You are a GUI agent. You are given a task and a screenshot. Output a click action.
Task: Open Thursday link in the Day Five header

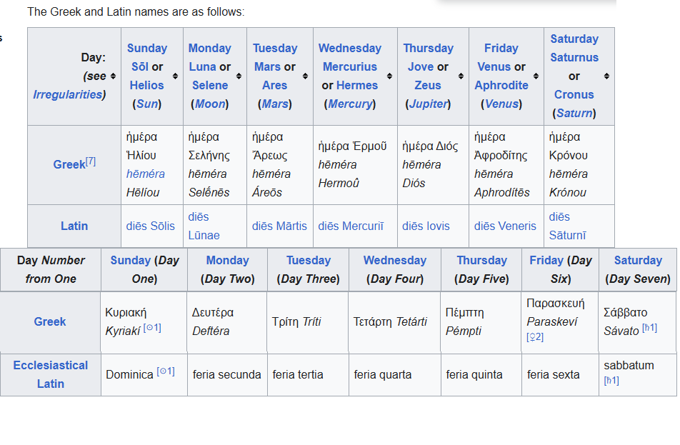click(x=482, y=260)
